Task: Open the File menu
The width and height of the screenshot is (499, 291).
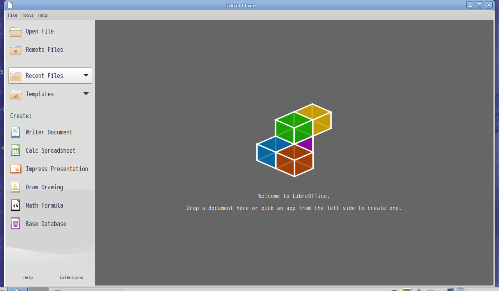Action: [x=12, y=15]
